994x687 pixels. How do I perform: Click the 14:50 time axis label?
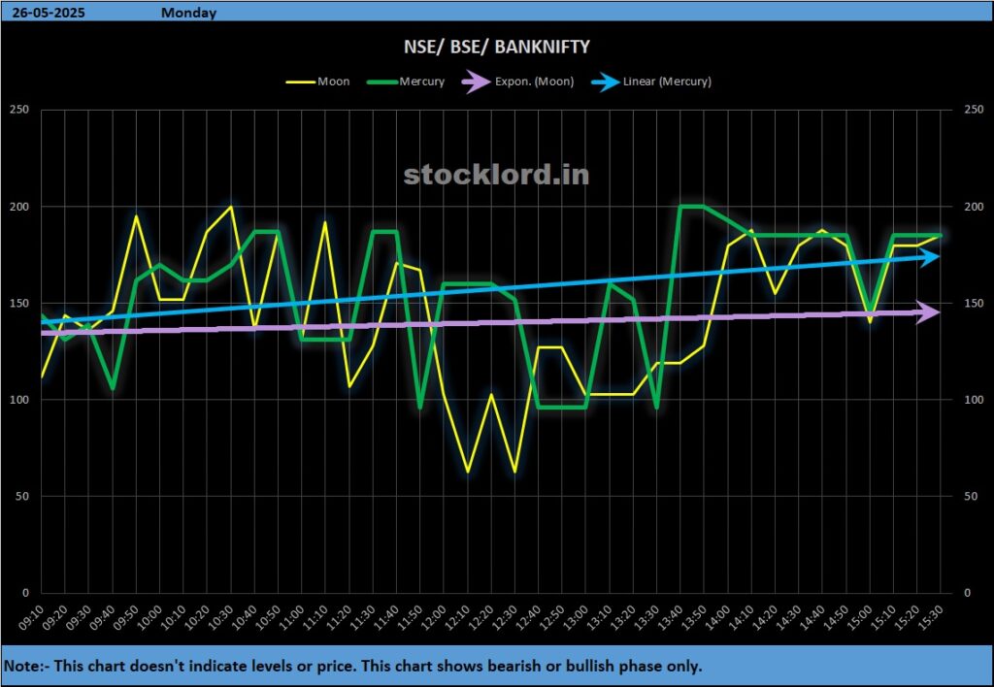coord(836,617)
